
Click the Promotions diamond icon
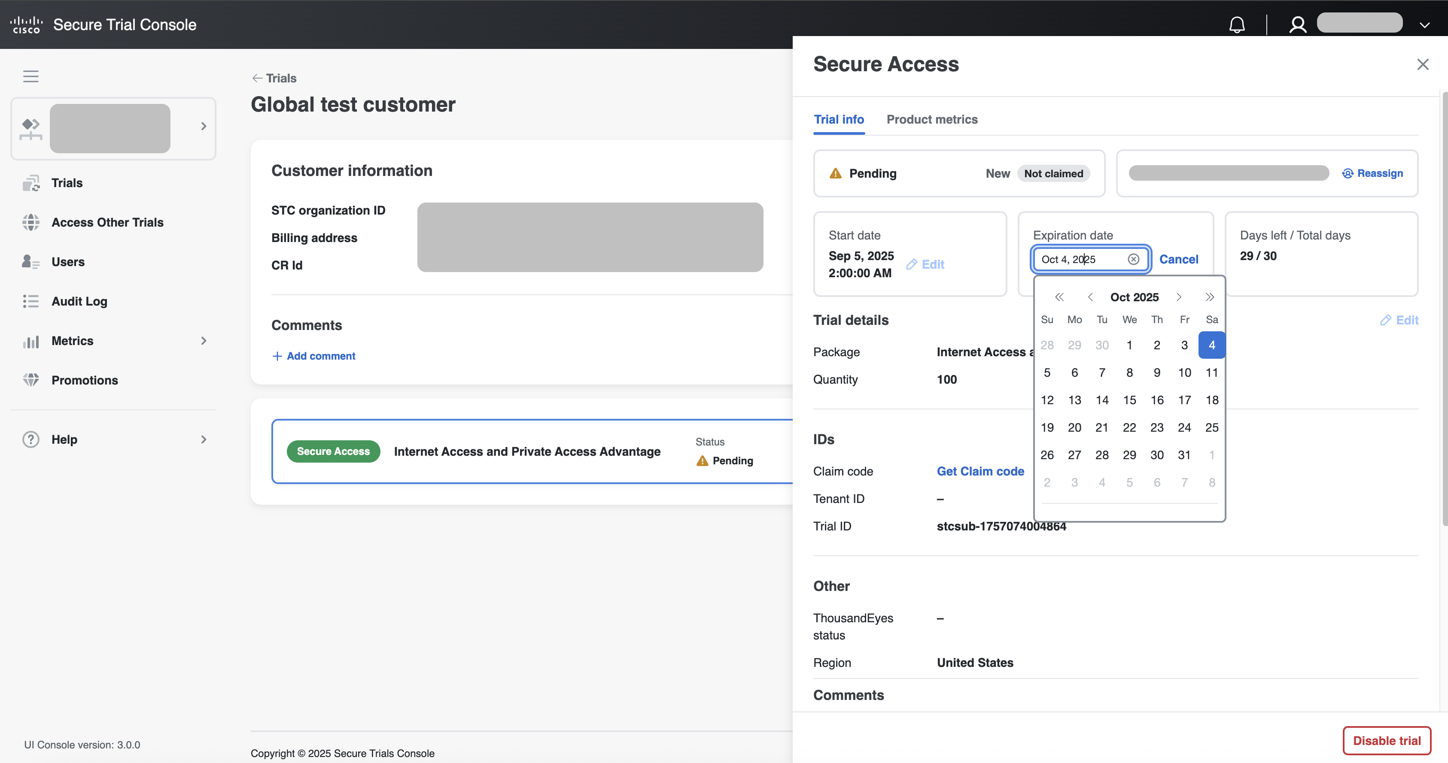pyautogui.click(x=31, y=380)
